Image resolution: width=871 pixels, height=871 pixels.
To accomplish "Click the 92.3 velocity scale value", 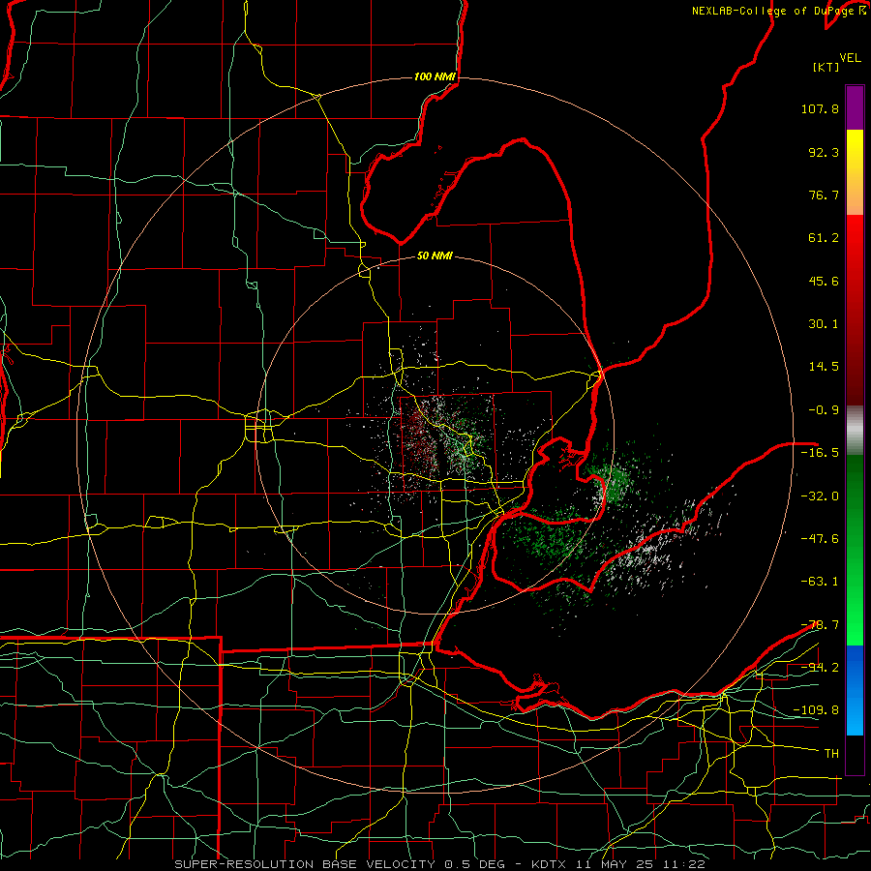I will pyautogui.click(x=824, y=152).
